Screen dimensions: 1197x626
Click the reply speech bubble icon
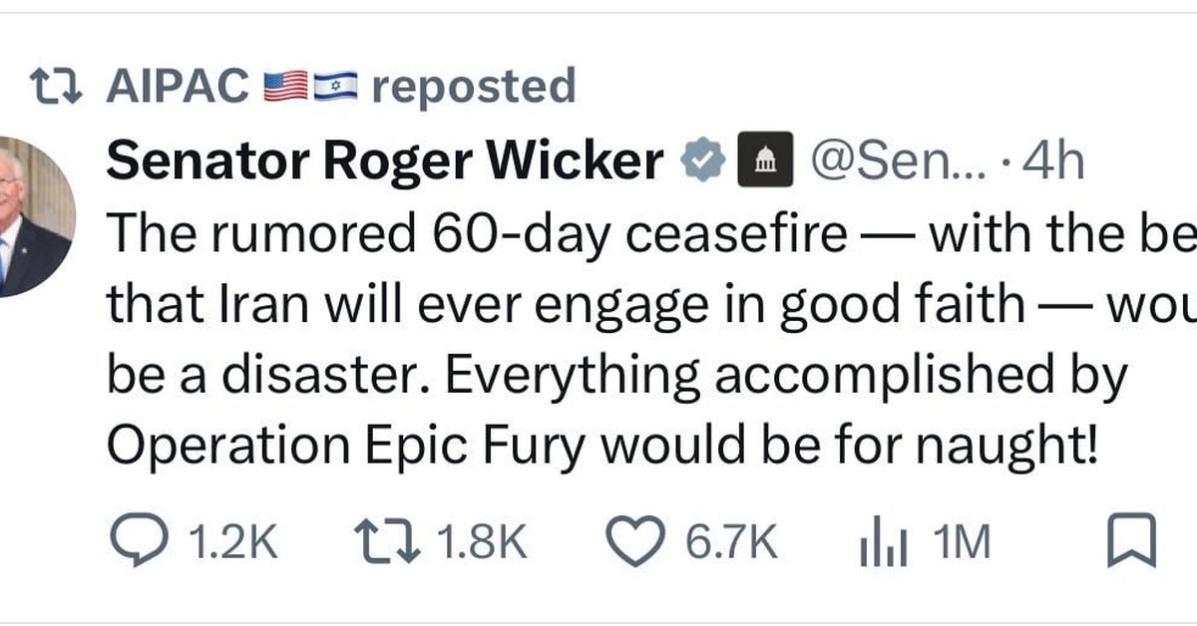pyautogui.click(x=140, y=543)
